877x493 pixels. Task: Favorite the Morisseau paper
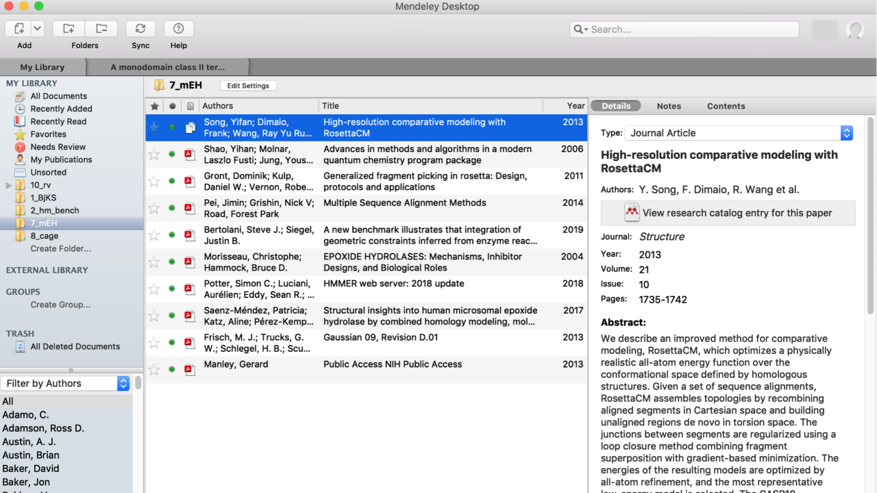click(154, 262)
